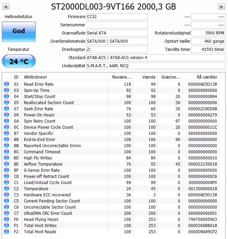The width and height of the screenshot is (228, 239).
Task: Click the ID column header
Action: tap(16, 77)
